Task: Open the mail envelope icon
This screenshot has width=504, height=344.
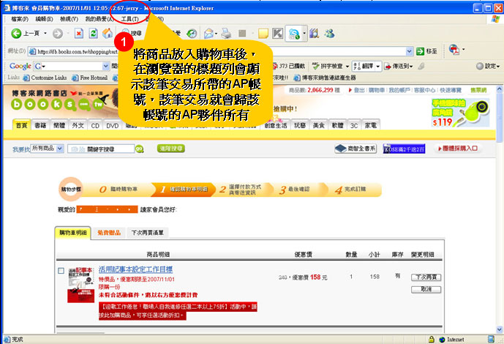Action: click(208, 34)
